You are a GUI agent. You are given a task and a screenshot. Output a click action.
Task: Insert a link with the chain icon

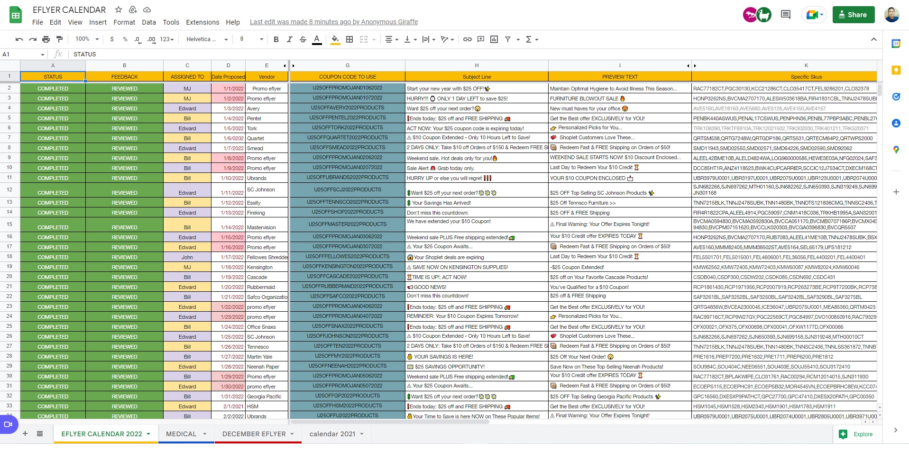(468, 39)
